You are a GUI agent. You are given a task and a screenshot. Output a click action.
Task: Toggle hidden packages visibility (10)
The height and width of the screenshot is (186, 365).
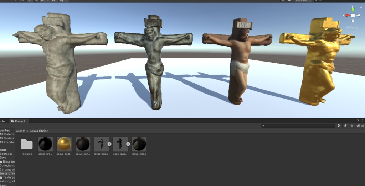[360, 126]
